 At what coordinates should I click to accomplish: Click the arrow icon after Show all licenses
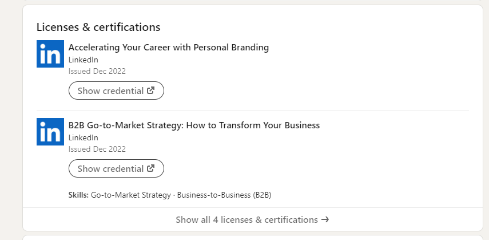point(325,220)
